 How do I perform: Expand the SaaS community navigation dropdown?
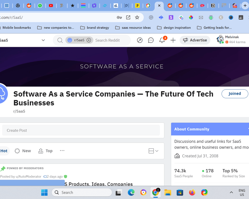click(x=43, y=40)
